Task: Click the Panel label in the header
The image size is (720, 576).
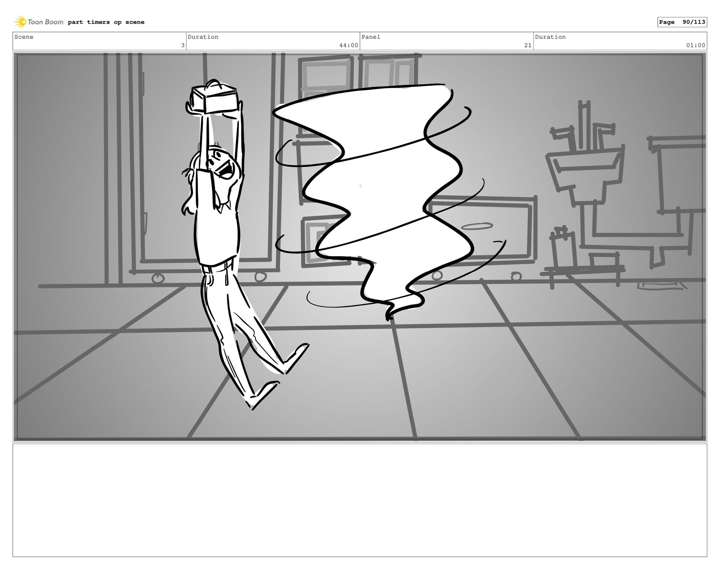Action: coord(371,37)
